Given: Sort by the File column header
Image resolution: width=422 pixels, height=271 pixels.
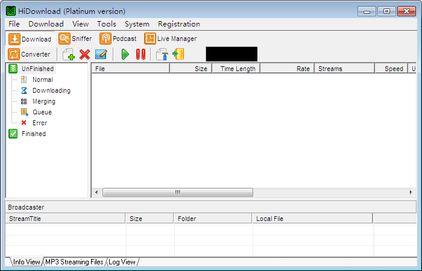Looking at the screenshot, I should coord(131,69).
